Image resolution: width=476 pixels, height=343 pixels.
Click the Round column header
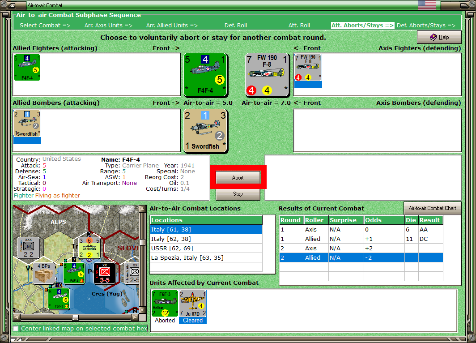pyautogui.click(x=291, y=220)
